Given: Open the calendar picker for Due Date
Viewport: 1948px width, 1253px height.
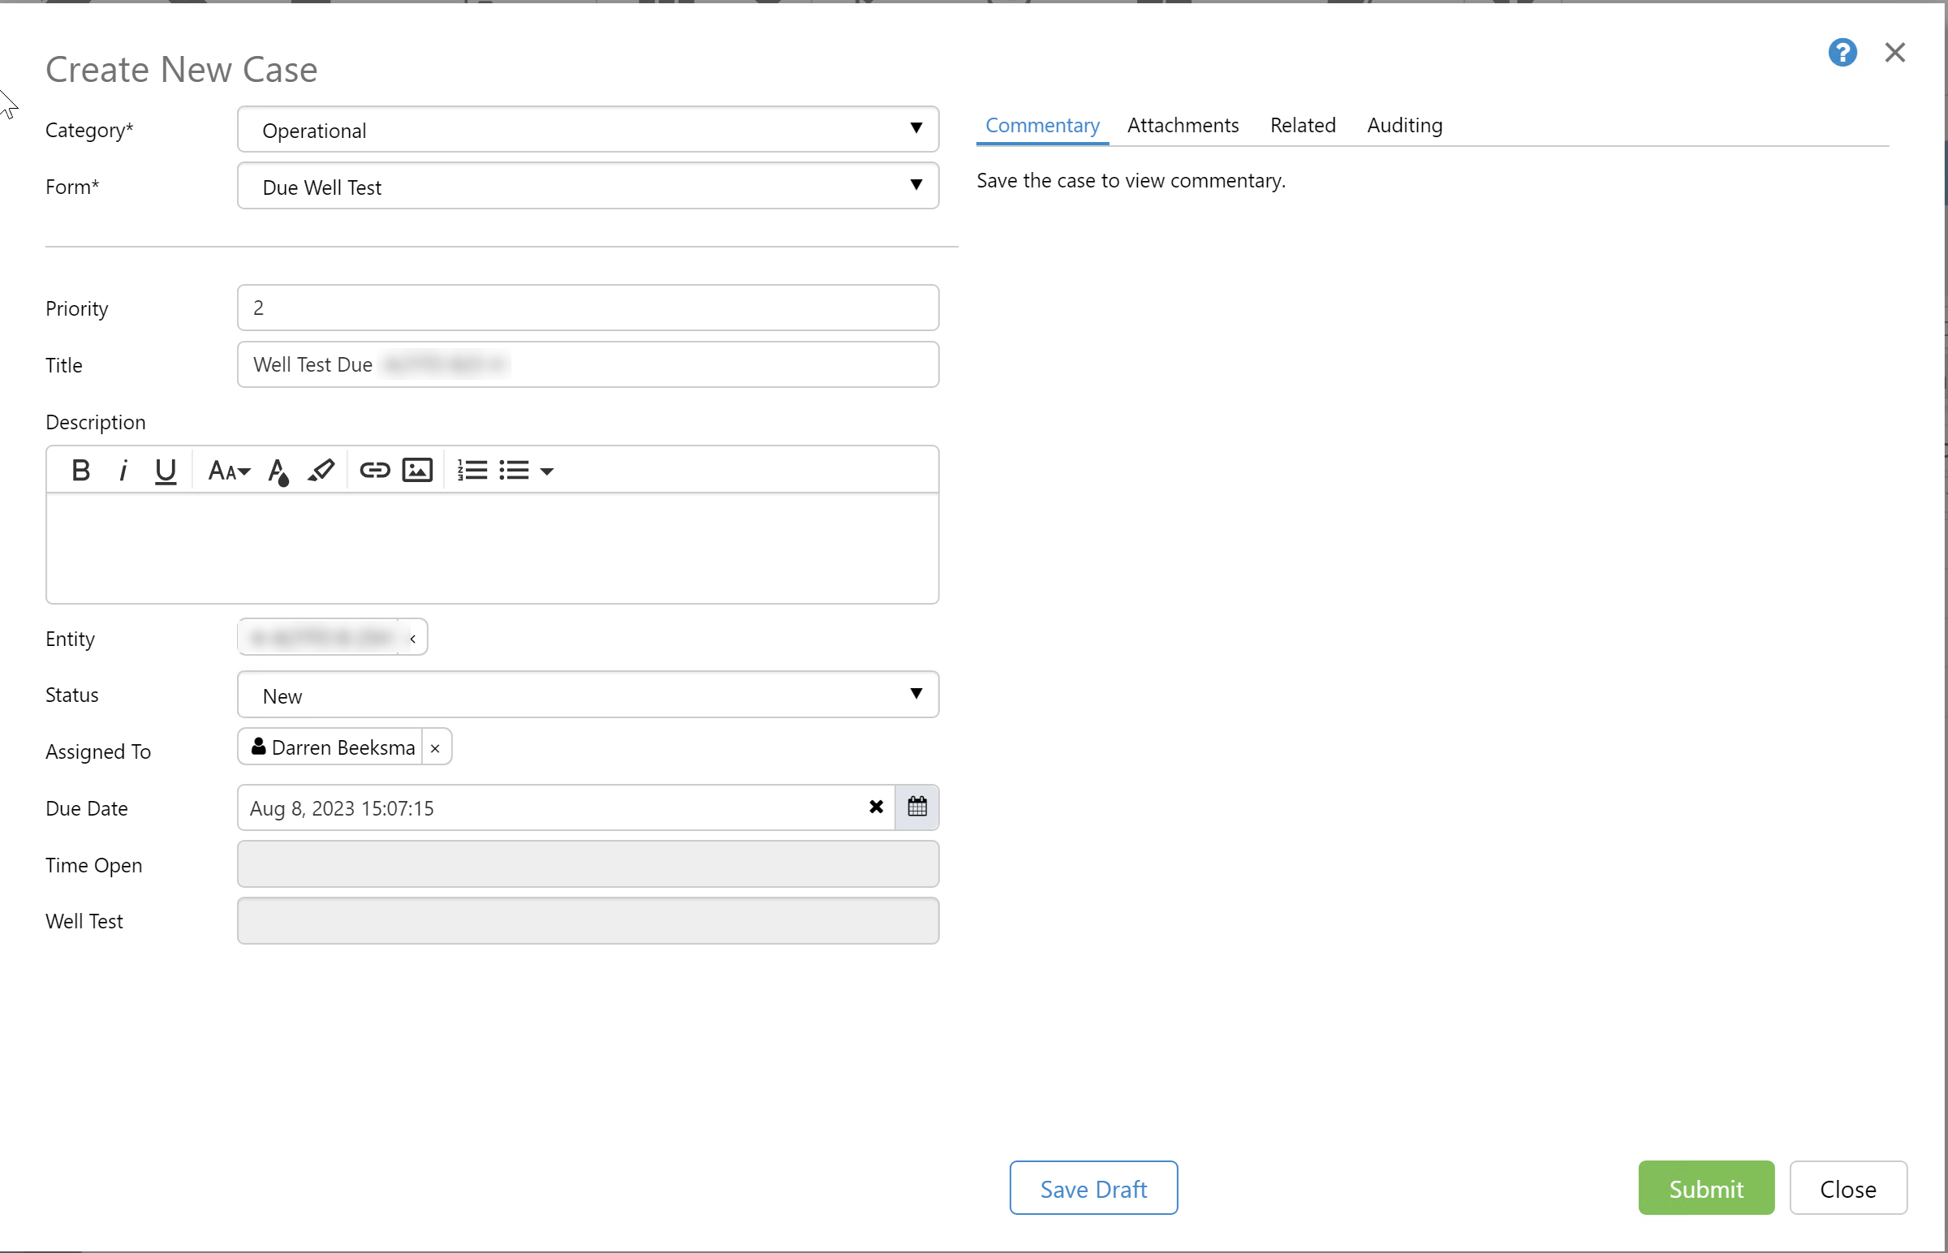Looking at the screenshot, I should point(917,807).
